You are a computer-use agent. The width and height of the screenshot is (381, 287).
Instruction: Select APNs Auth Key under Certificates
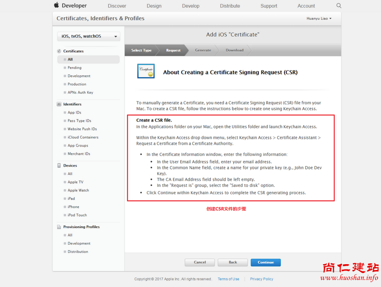pos(80,92)
